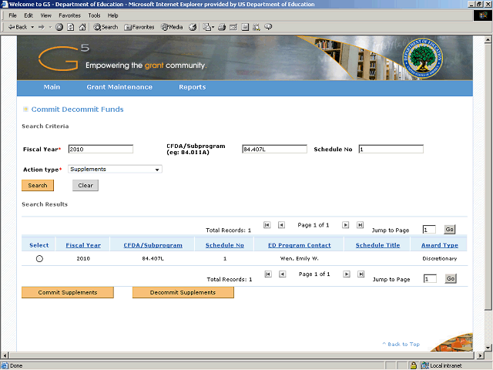The height and width of the screenshot is (370, 493).
Task: Click the Edit page toolbar icon
Action: (x=233, y=28)
